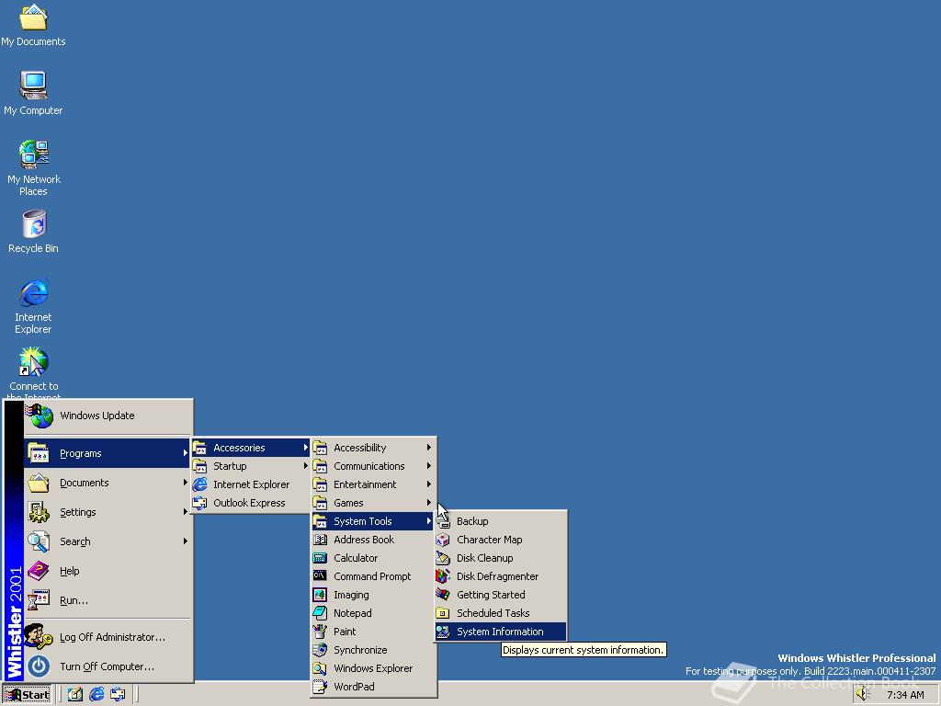This screenshot has height=706, width=941.
Task: Click the Log Off Administrator keys icon
Action: point(39,637)
